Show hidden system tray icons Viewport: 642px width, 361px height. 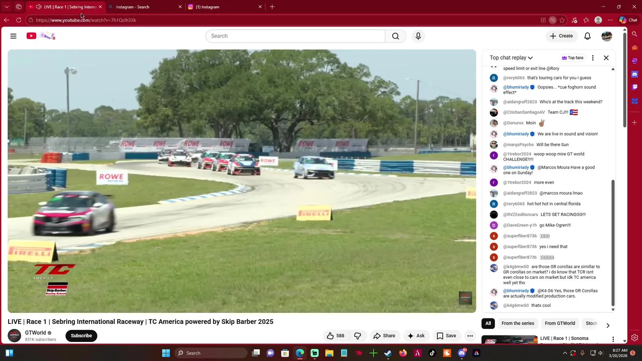coord(565,353)
